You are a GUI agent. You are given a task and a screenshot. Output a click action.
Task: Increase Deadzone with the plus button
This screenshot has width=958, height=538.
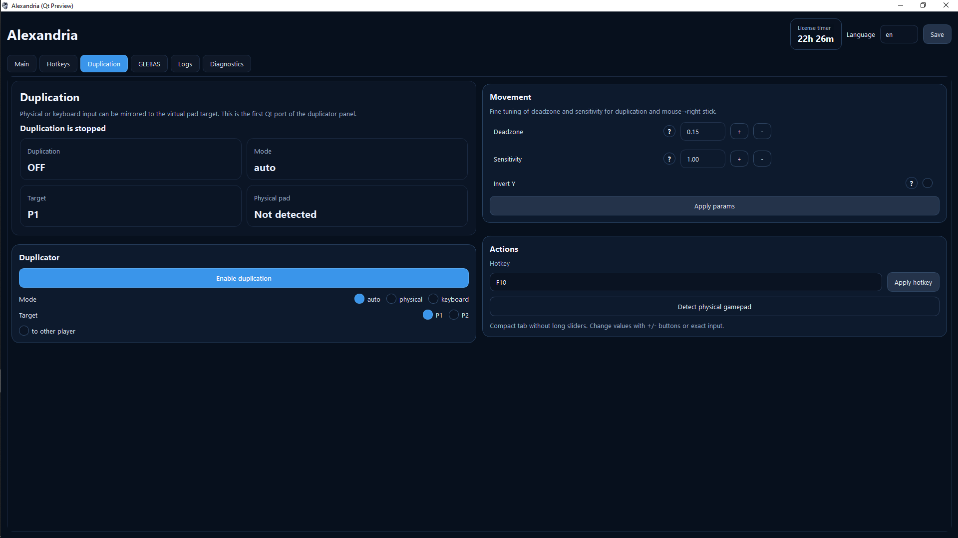(739, 132)
